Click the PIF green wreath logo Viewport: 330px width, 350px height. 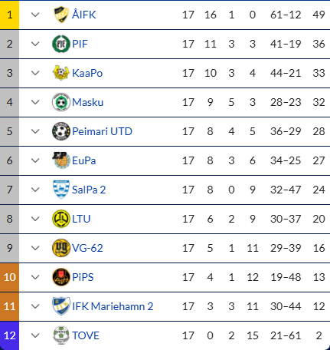click(x=61, y=44)
